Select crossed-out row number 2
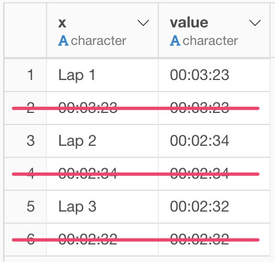 click(31, 108)
